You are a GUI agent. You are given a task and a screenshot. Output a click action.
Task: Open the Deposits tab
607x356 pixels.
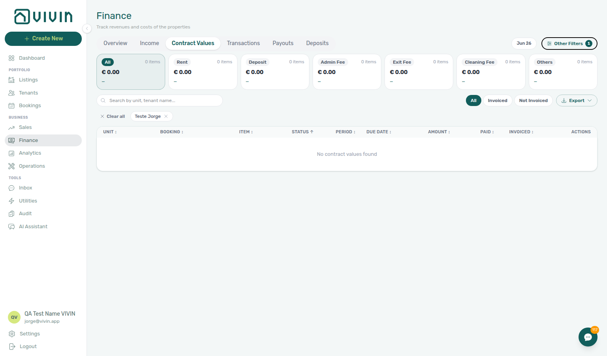coord(317,43)
